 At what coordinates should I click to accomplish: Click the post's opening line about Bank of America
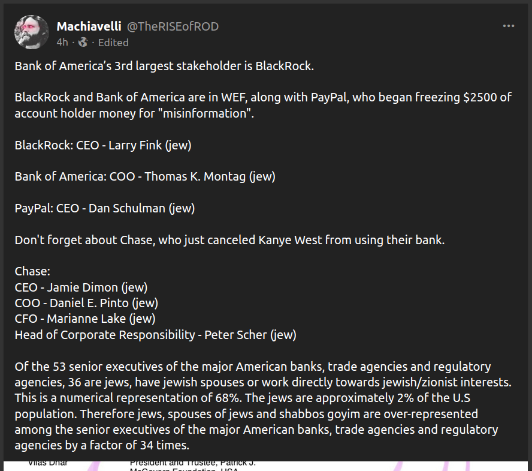pos(164,66)
